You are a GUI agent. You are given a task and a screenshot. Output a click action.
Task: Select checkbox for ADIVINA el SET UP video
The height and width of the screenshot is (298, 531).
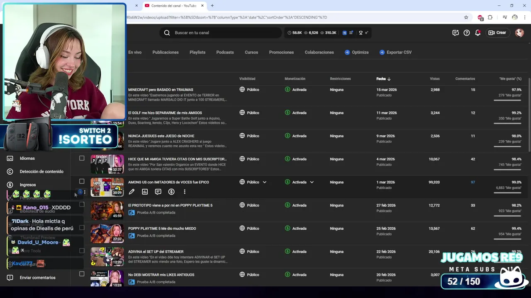click(82, 251)
